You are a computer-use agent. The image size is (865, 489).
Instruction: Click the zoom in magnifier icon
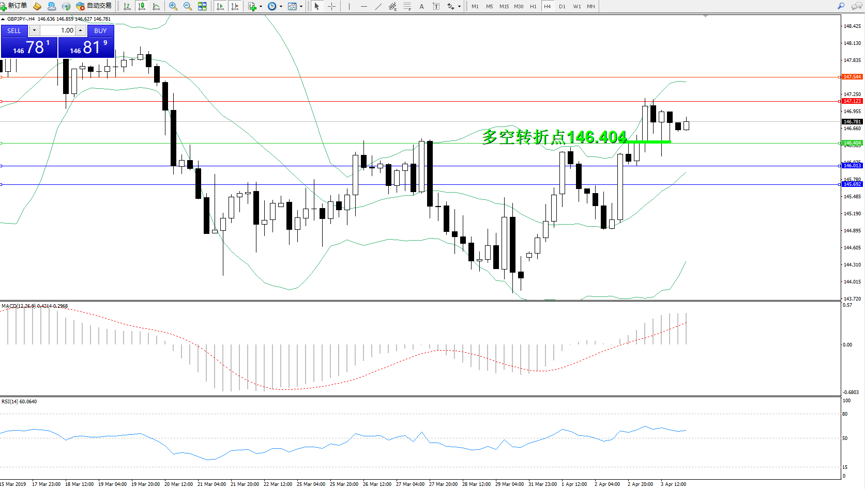pyautogui.click(x=173, y=6)
